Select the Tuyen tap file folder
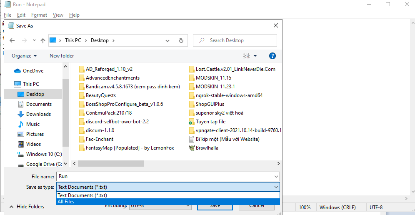Viewport: 415px width, 215px height. pos(207,122)
